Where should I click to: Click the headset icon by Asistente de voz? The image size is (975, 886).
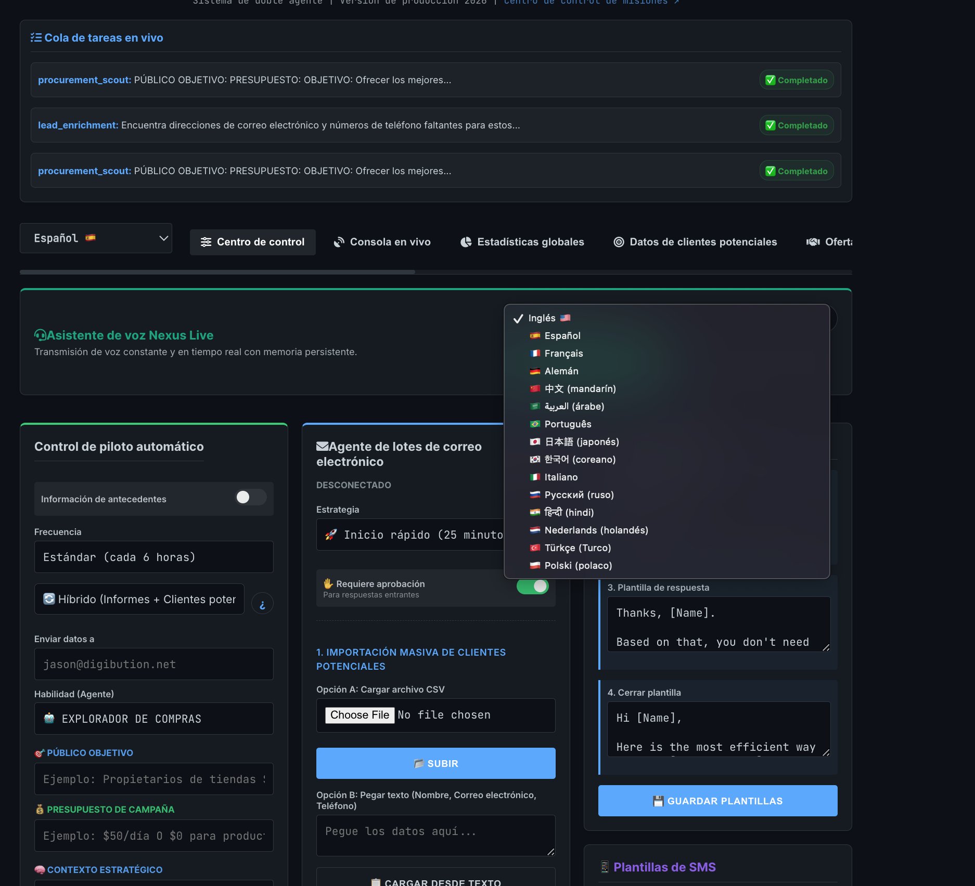pos(40,335)
